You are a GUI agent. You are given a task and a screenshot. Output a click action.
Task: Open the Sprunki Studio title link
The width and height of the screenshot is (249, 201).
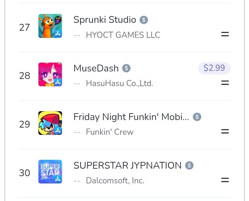coord(105,20)
